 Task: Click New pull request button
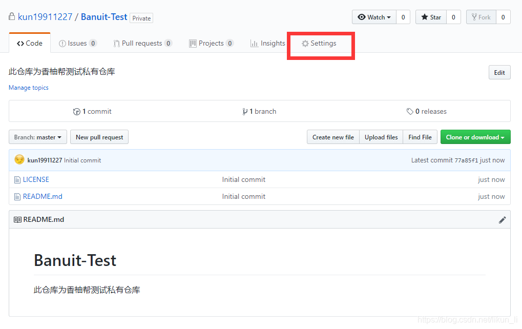(x=99, y=137)
